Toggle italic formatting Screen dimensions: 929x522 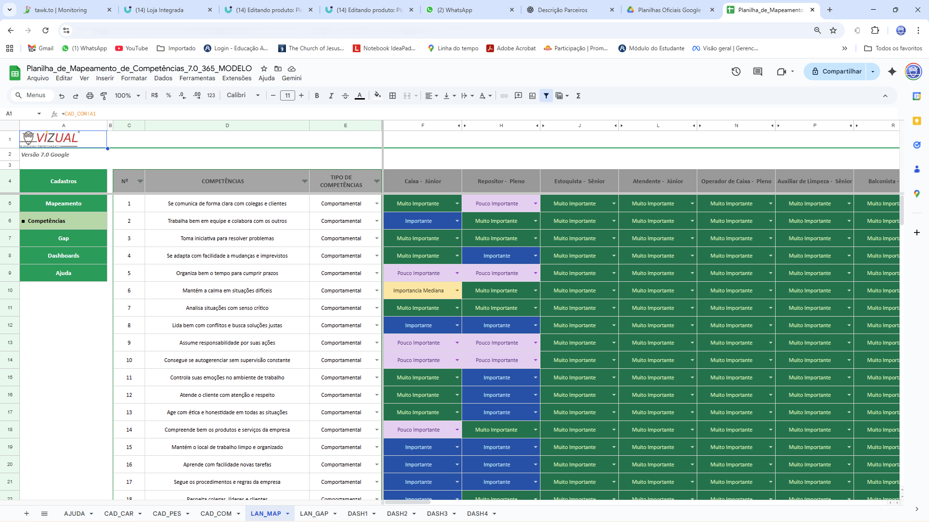(x=331, y=96)
